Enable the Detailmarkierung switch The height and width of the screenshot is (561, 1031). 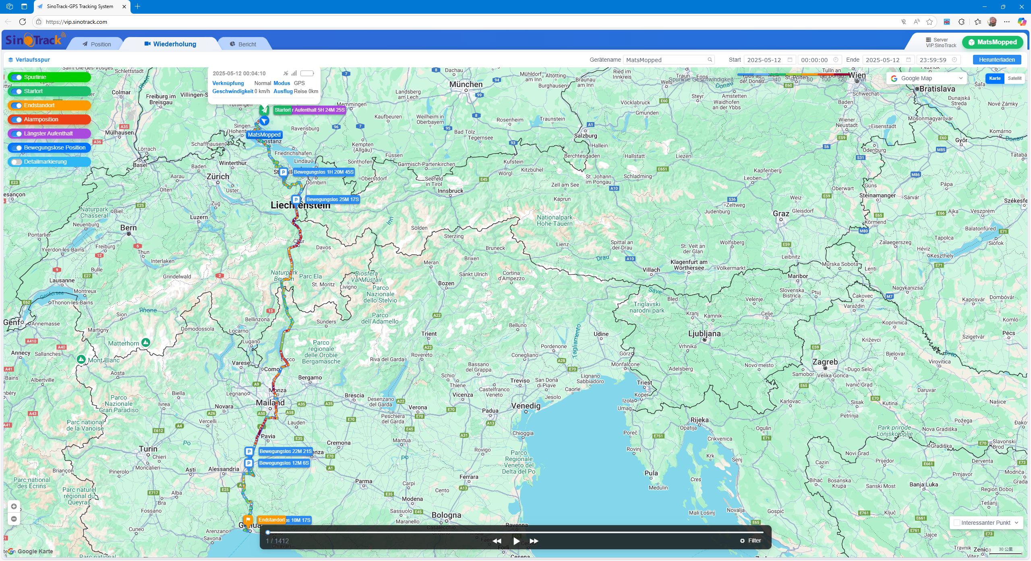[17, 162]
